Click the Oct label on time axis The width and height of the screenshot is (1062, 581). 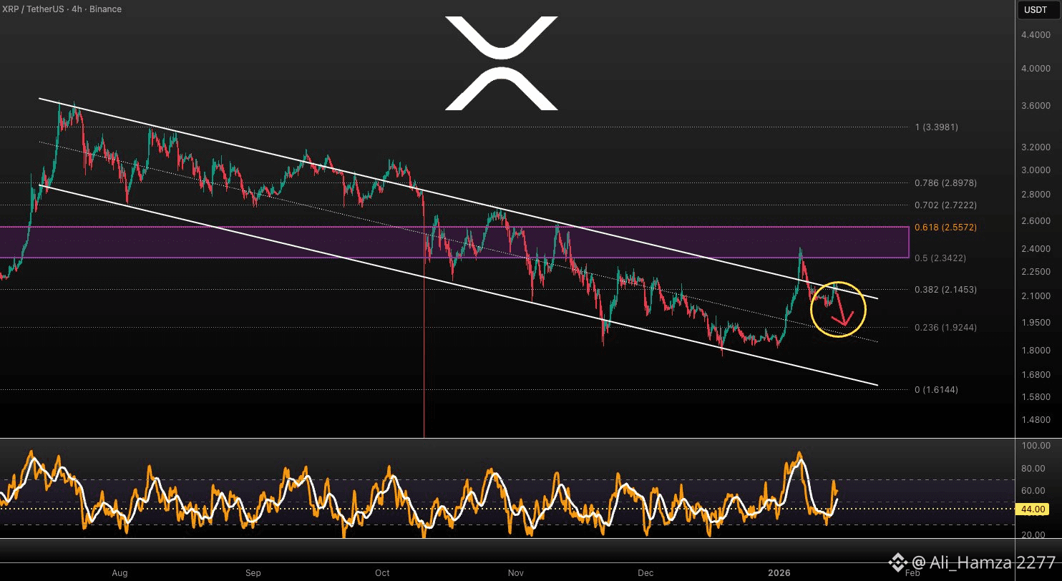382,573
